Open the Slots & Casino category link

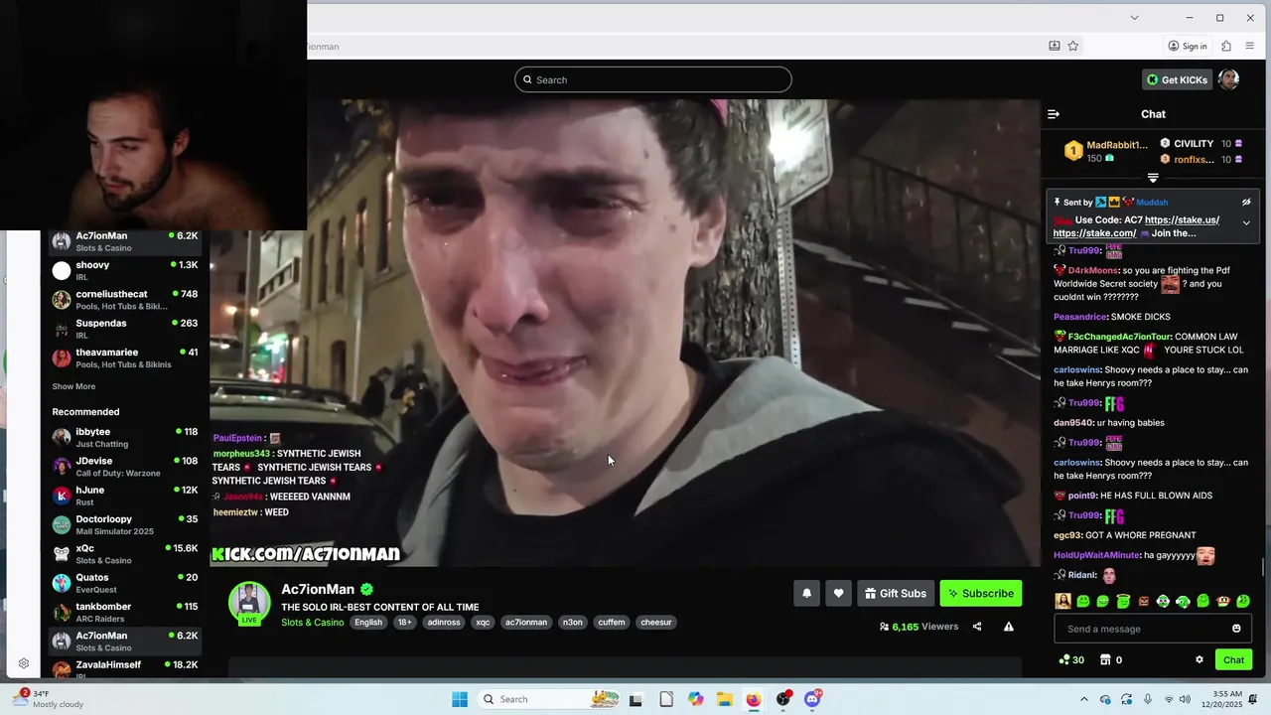[312, 623]
